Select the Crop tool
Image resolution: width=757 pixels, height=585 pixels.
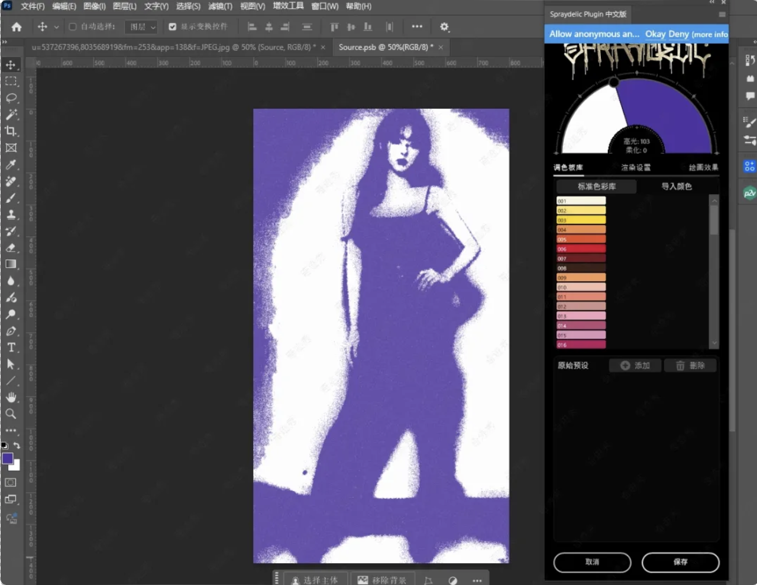click(11, 131)
